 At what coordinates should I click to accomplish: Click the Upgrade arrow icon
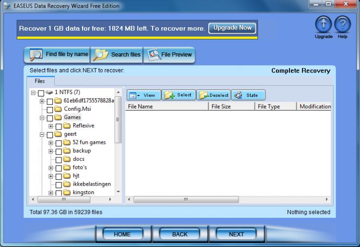(324, 25)
